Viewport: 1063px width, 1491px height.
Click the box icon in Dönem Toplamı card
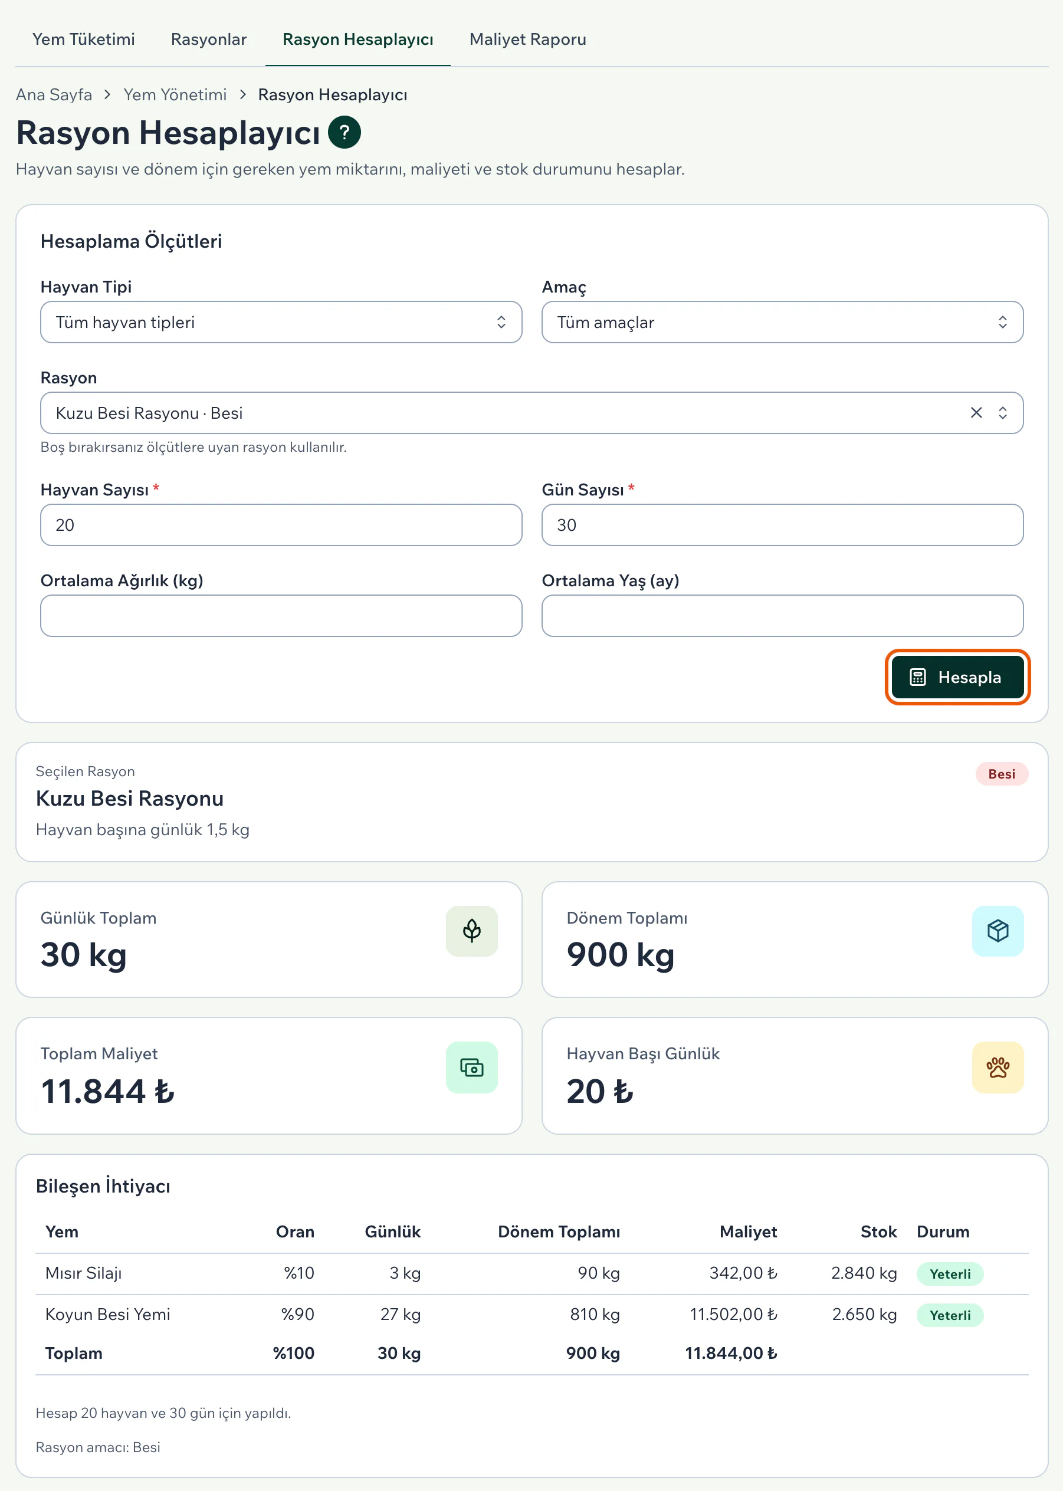[x=998, y=931]
